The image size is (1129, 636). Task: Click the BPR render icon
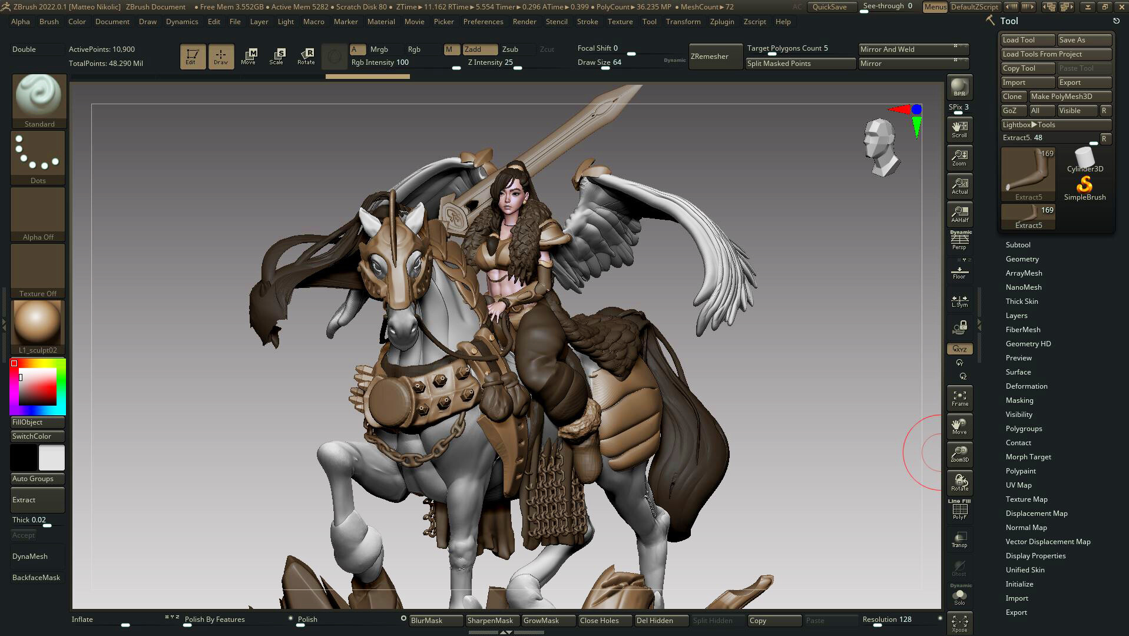click(x=959, y=87)
